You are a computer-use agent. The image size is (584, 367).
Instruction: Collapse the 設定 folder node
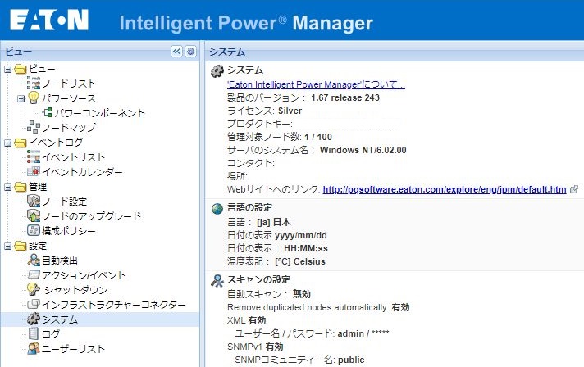coord(7,246)
